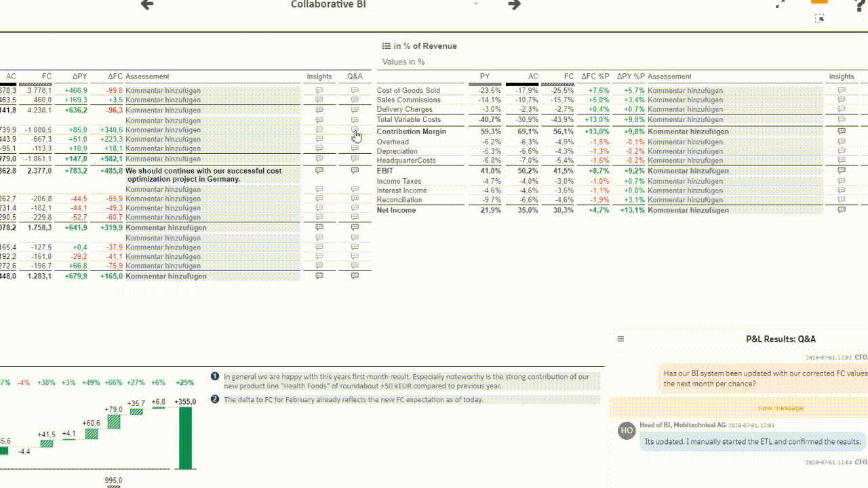The image size is (868, 488).
Task: Click the HO avatar in chat
Action: (x=627, y=430)
